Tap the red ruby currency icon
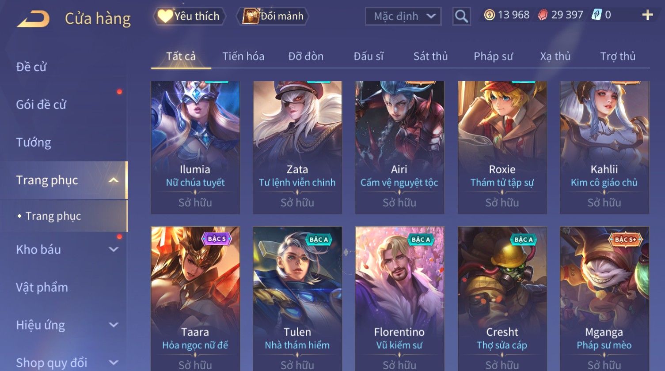Screen dimensions: 665x371 [543, 15]
